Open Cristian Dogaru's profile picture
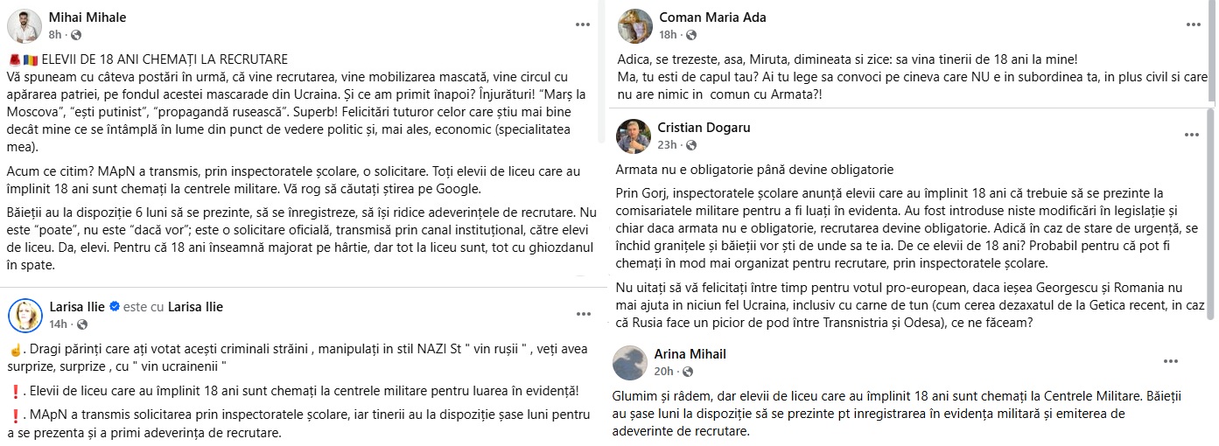This screenshot has width=1219, height=446. [x=634, y=136]
